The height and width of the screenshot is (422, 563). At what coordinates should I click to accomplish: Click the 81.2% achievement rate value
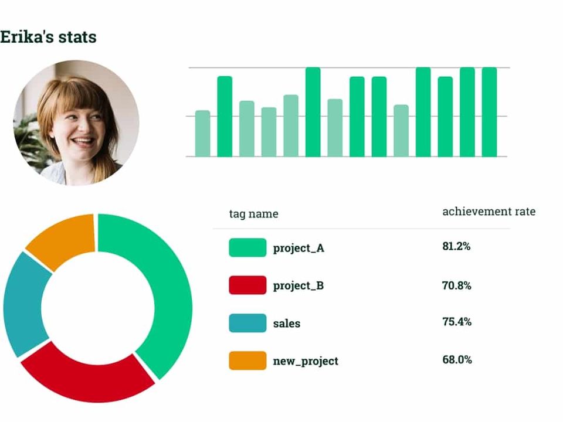point(456,246)
